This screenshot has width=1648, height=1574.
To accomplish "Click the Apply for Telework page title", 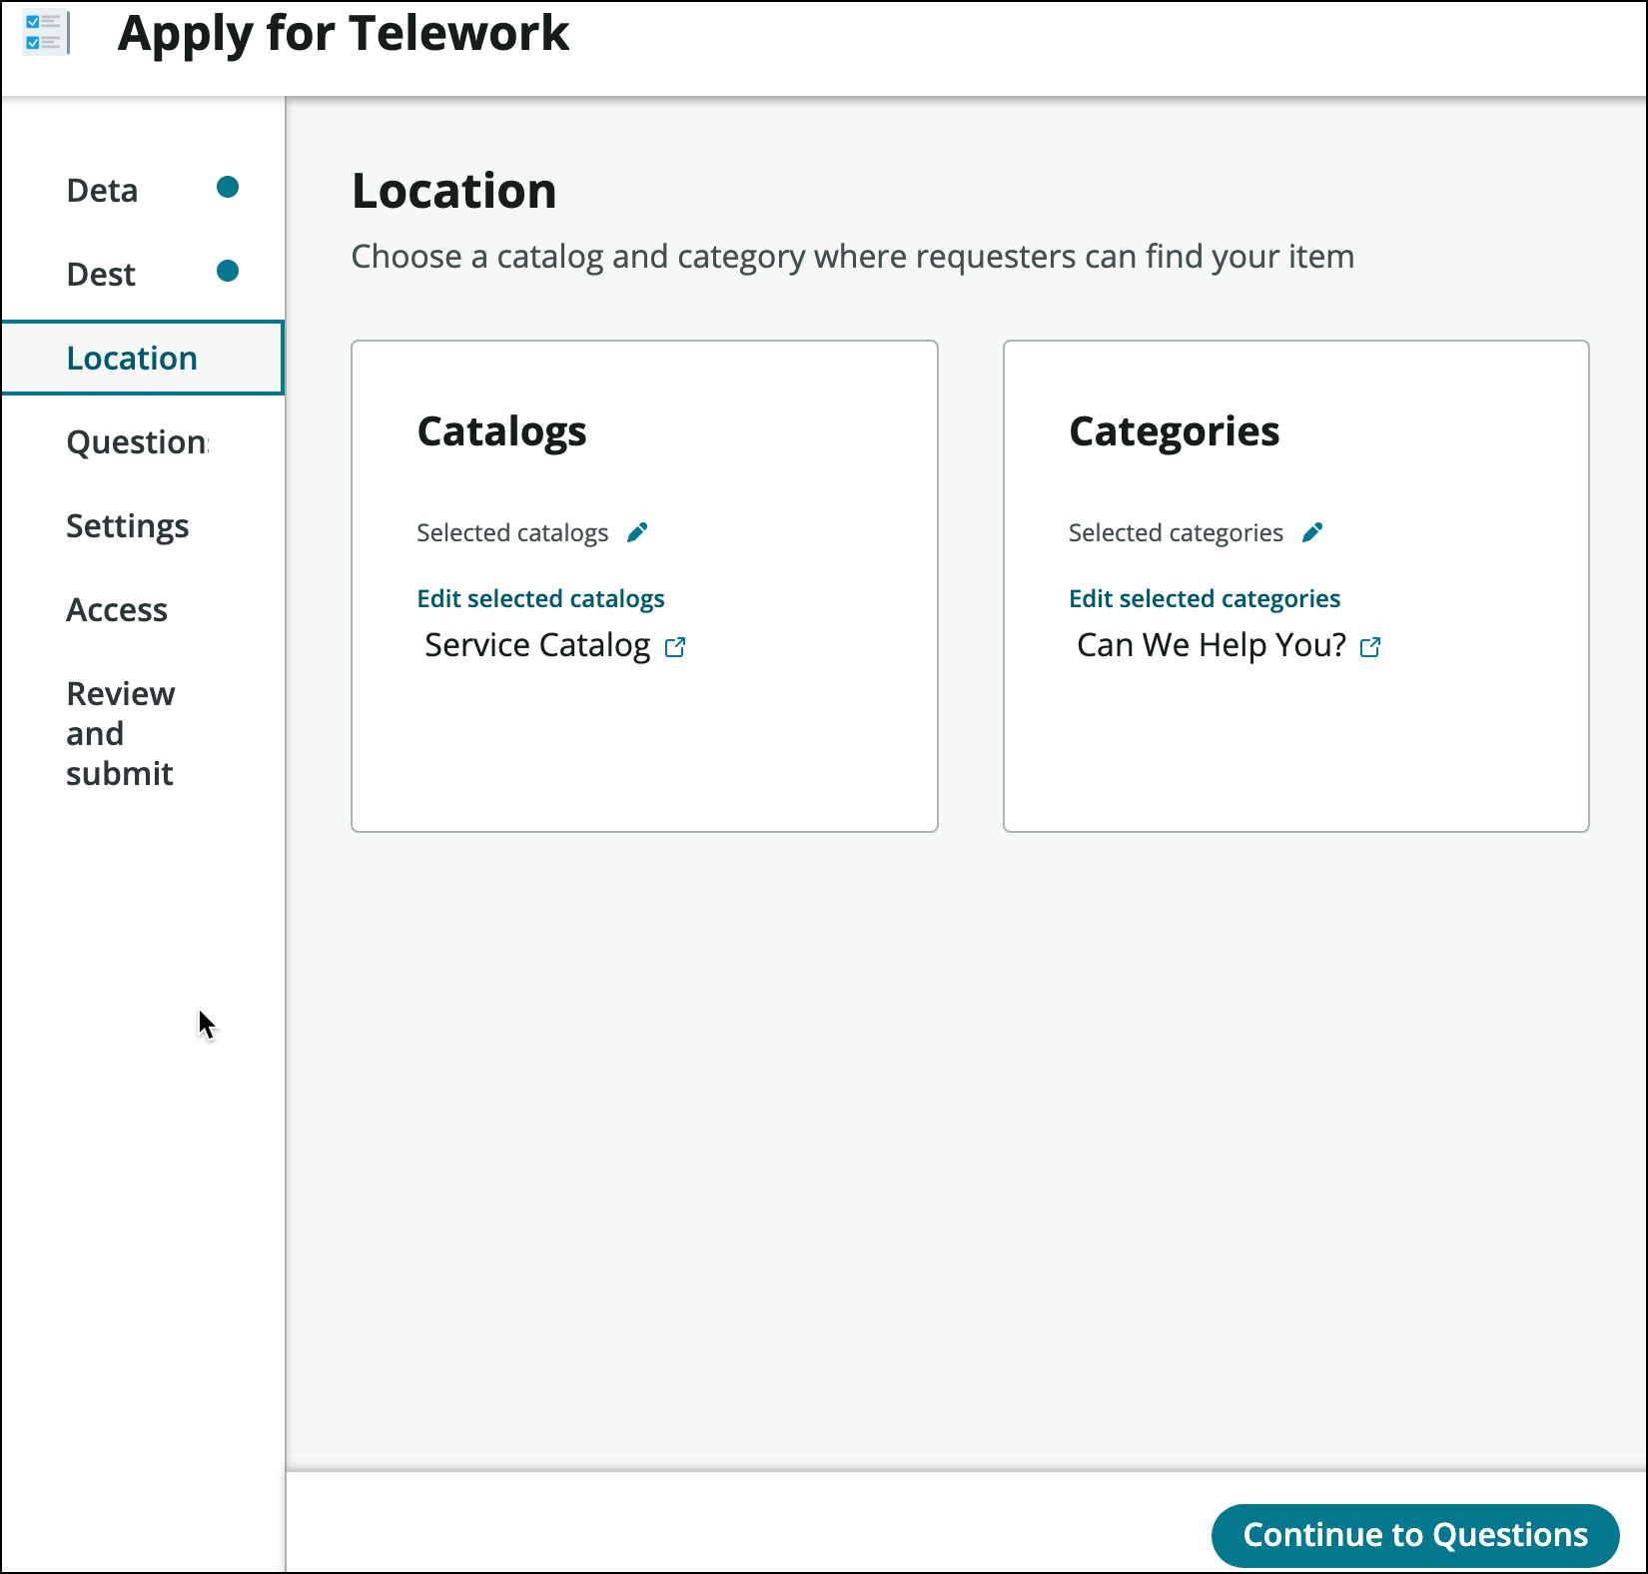I will click(343, 33).
